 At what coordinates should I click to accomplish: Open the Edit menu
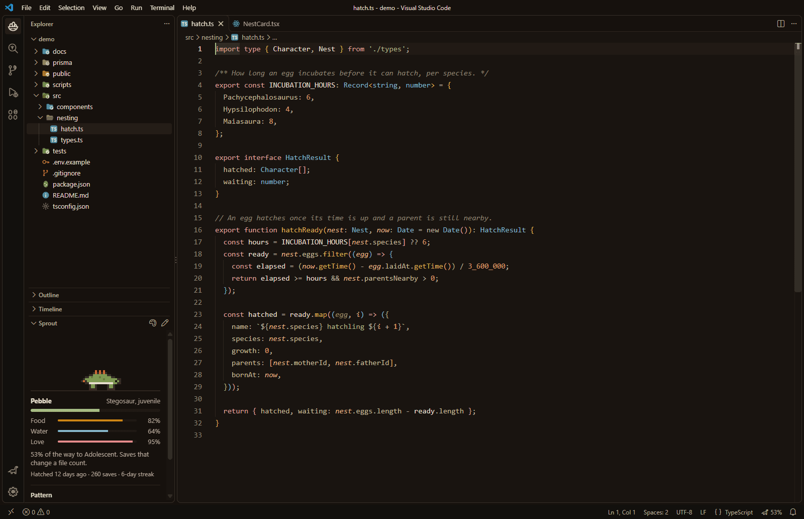[45, 8]
